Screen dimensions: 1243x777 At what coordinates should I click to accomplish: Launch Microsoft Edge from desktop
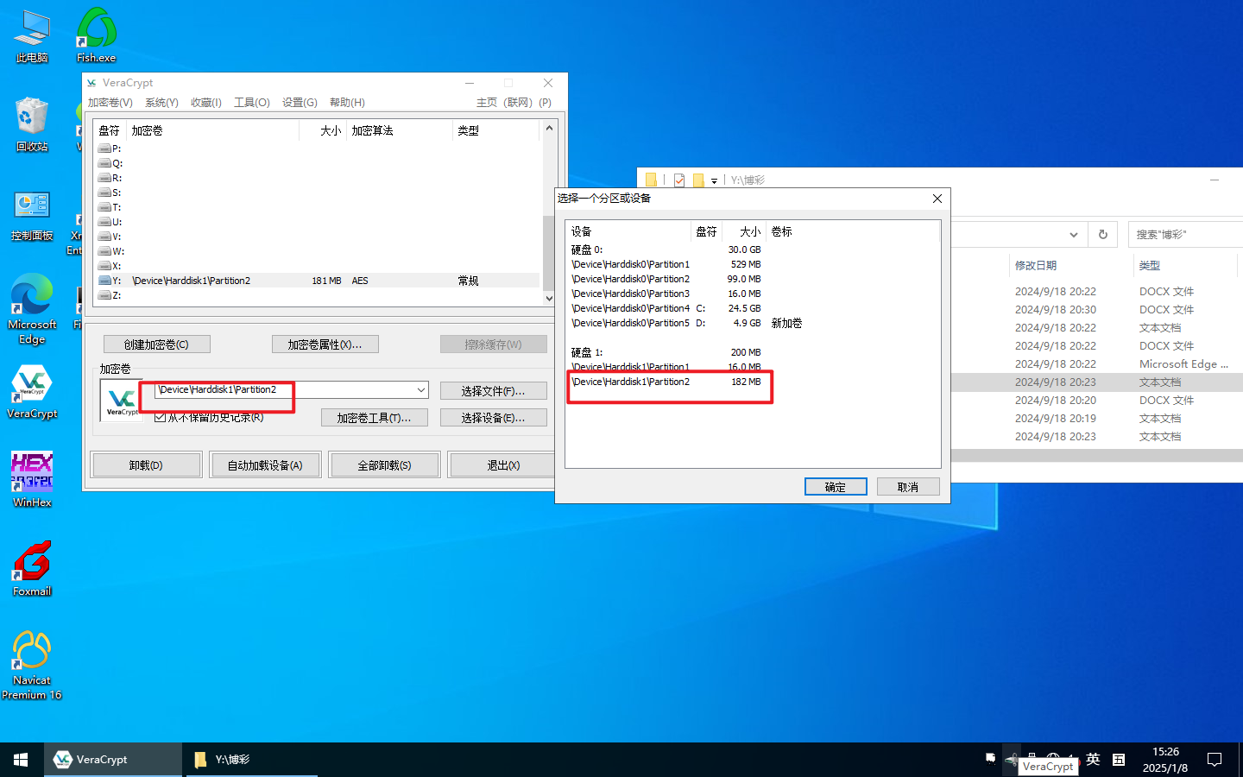32,309
